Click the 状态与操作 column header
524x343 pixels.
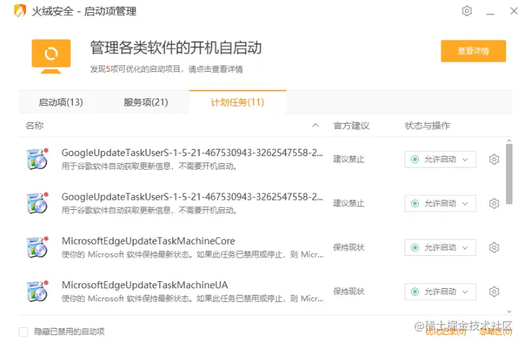click(x=427, y=126)
